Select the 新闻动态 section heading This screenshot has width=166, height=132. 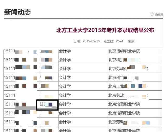[x=17, y=12]
